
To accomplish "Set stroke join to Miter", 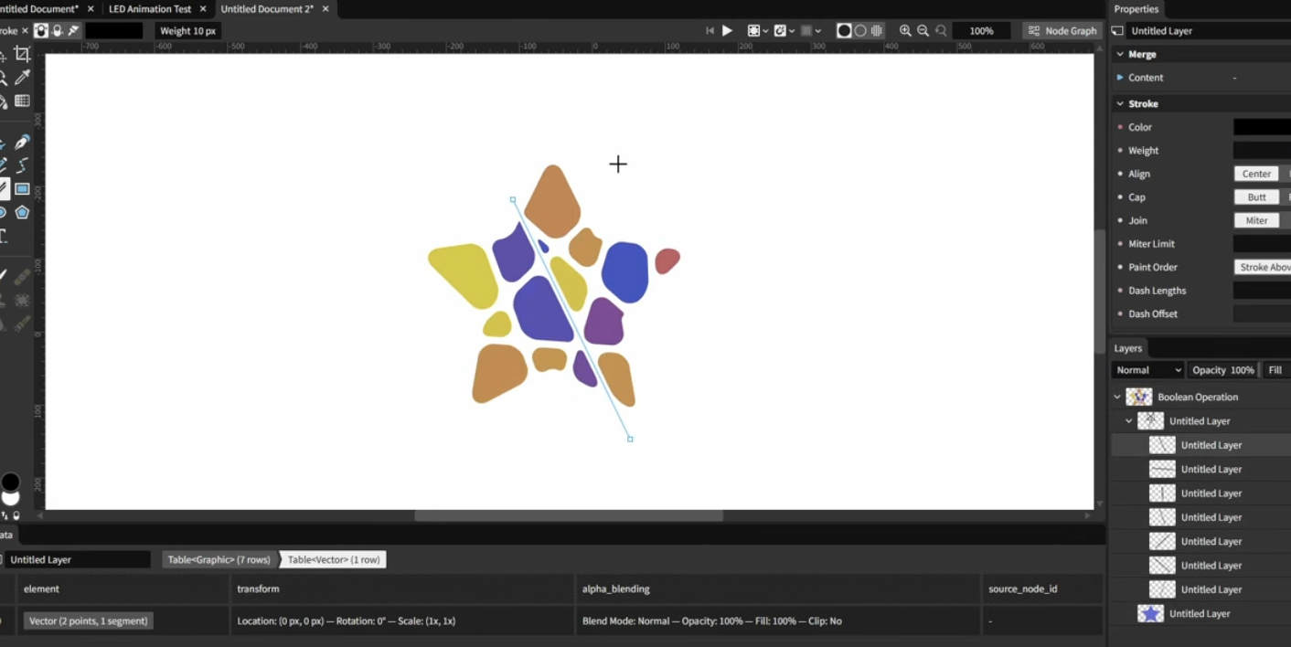I will pos(1256,220).
